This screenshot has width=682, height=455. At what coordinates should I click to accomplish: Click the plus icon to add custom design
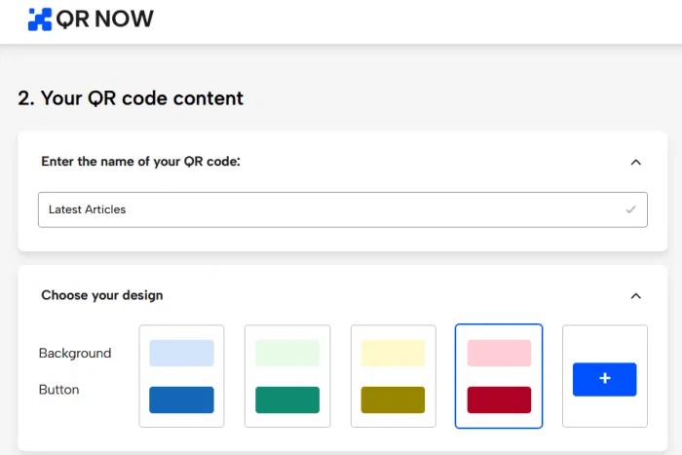tap(605, 379)
